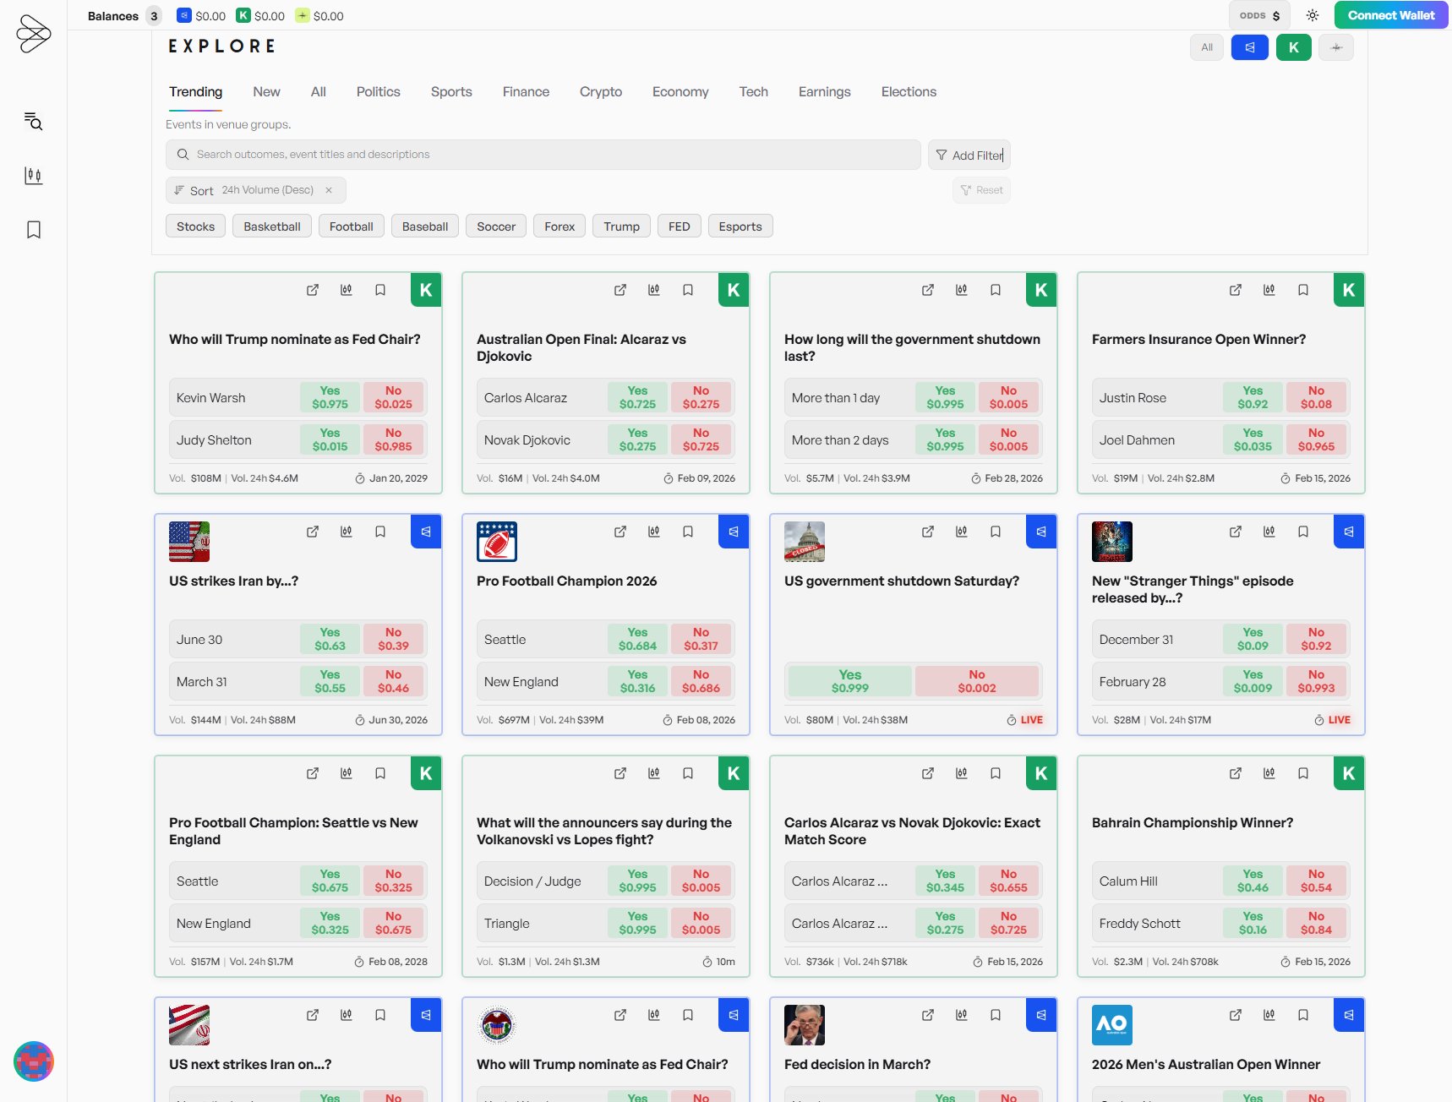Buy No on Decision / Judge at $0.005
This screenshot has height=1102, width=1452.
click(x=701, y=881)
